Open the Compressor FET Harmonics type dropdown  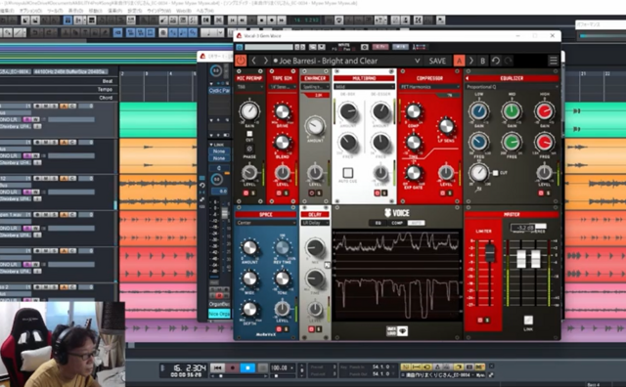tap(429, 87)
